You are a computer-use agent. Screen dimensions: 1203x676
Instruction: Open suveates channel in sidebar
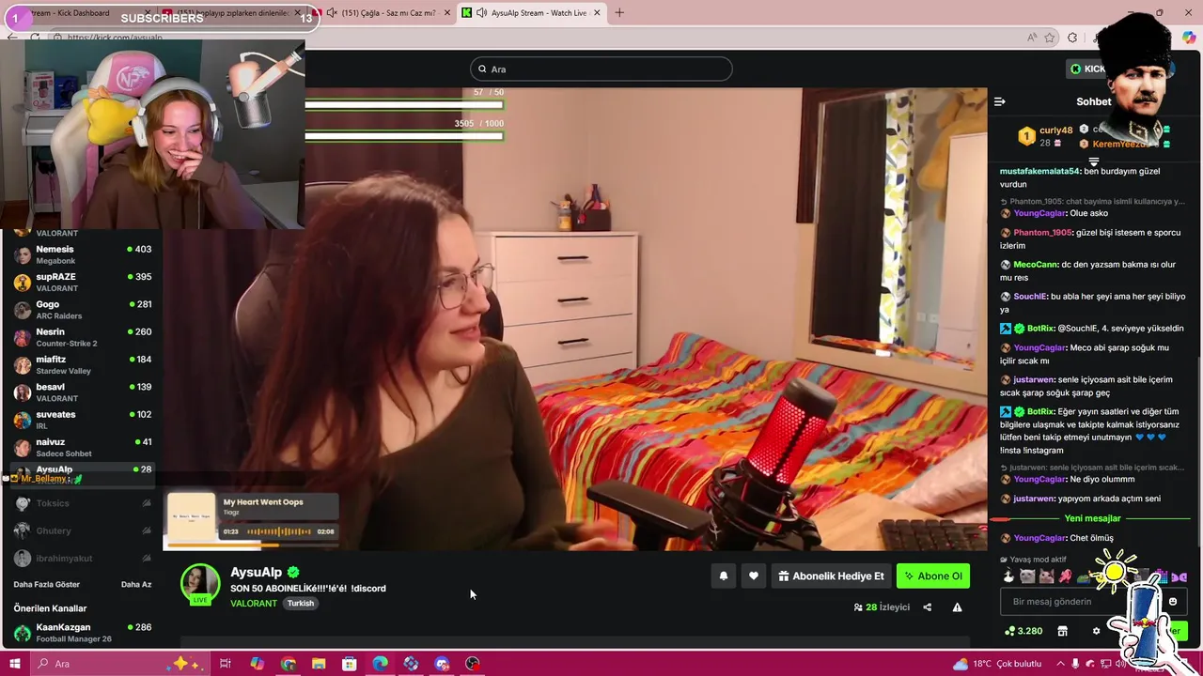point(83,420)
